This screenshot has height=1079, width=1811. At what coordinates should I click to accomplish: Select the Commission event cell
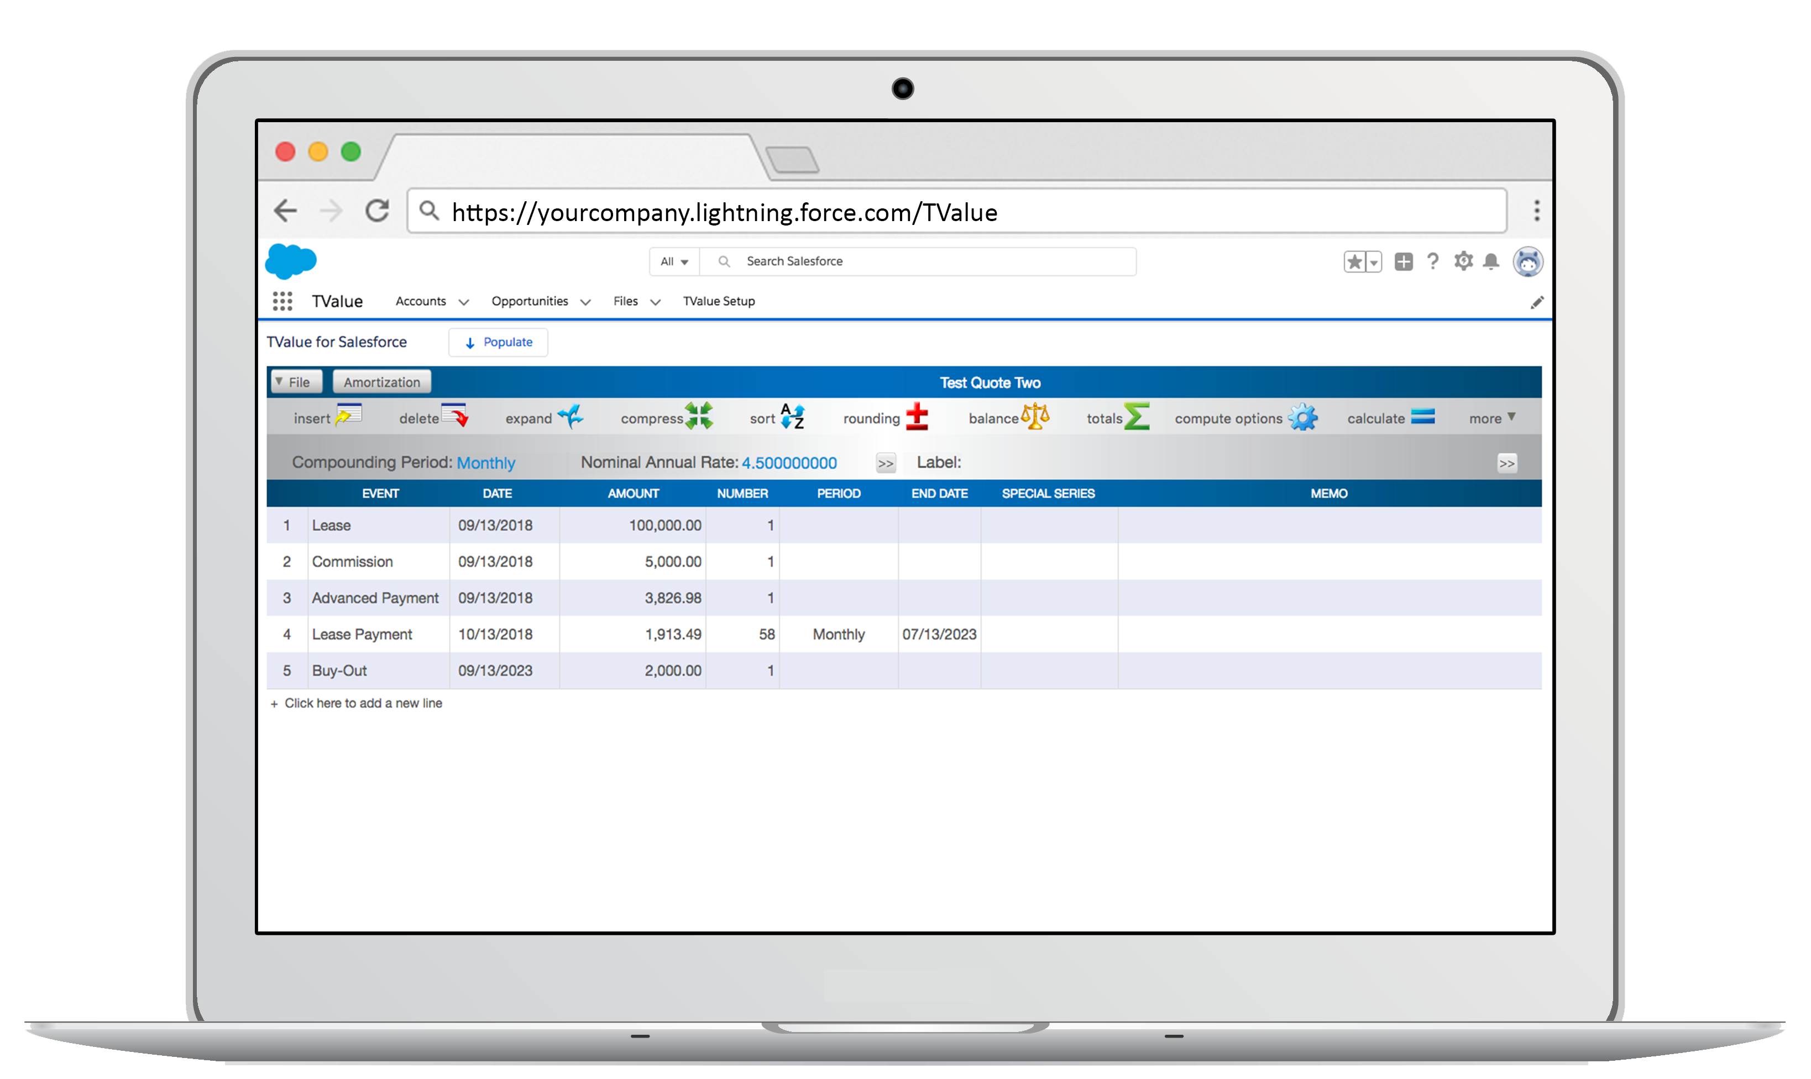tap(378, 561)
